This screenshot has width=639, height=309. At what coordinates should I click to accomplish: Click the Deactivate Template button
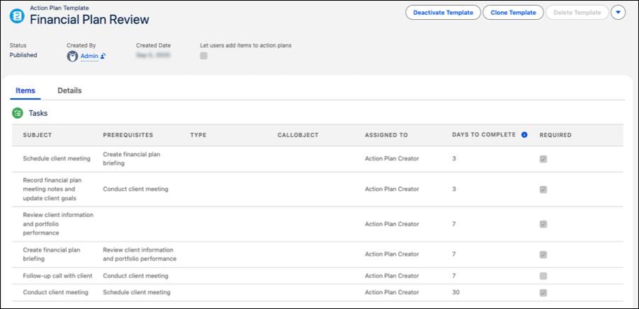[443, 12]
